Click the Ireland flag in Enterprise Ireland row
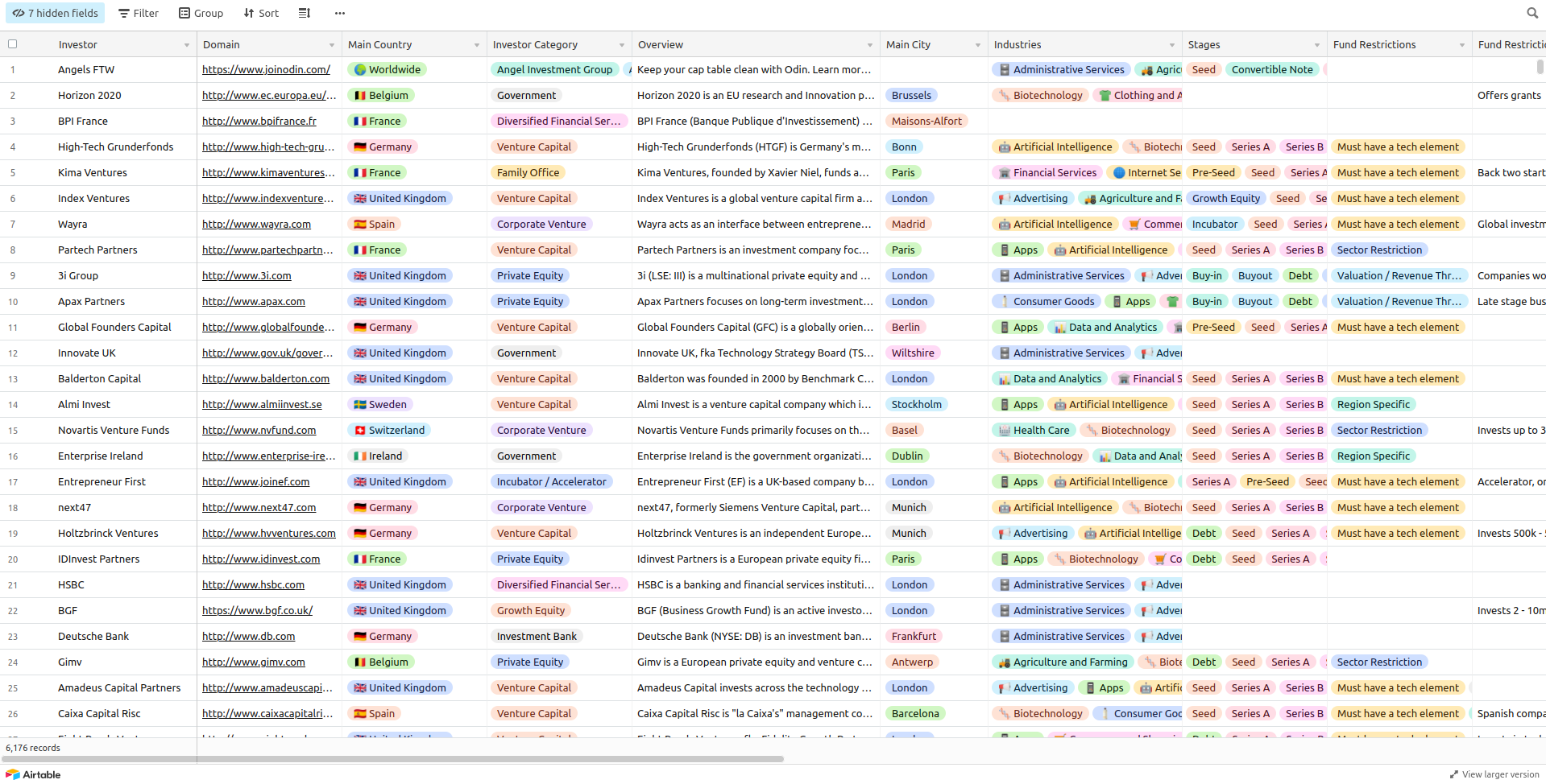This screenshot has height=784, width=1546. point(360,456)
